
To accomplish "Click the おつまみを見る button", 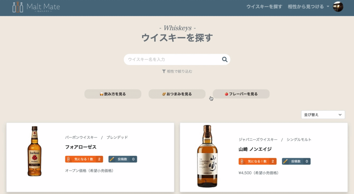I will click(x=177, y=94).
